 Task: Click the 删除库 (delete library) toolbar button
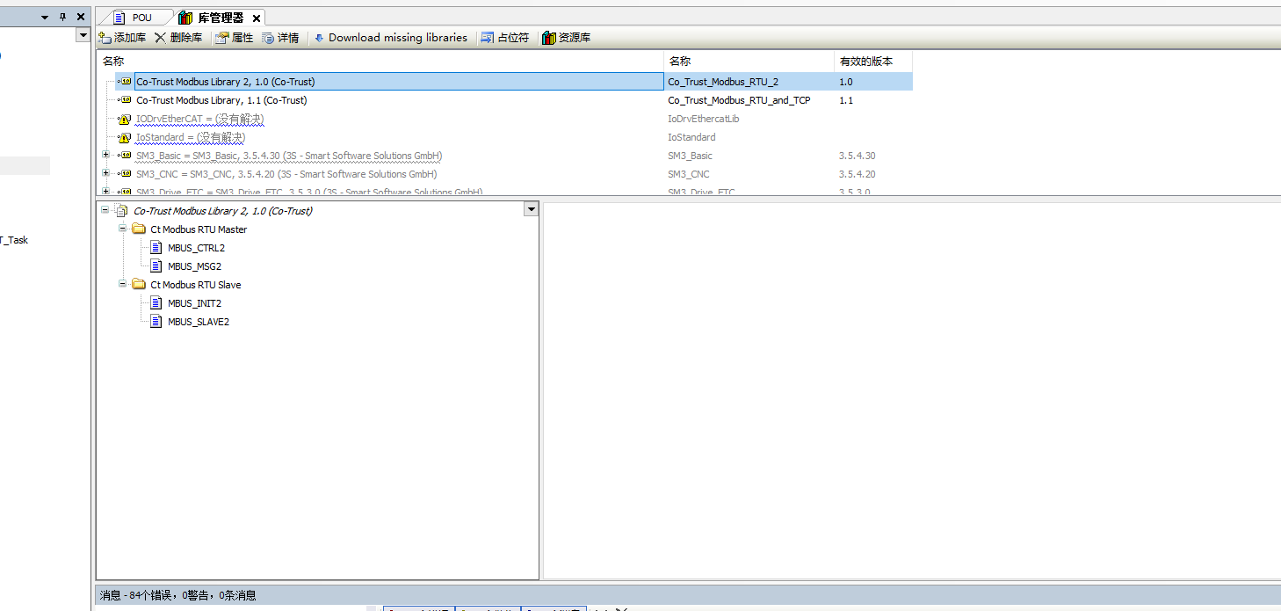pyautogui.click(x=178, y=38)
